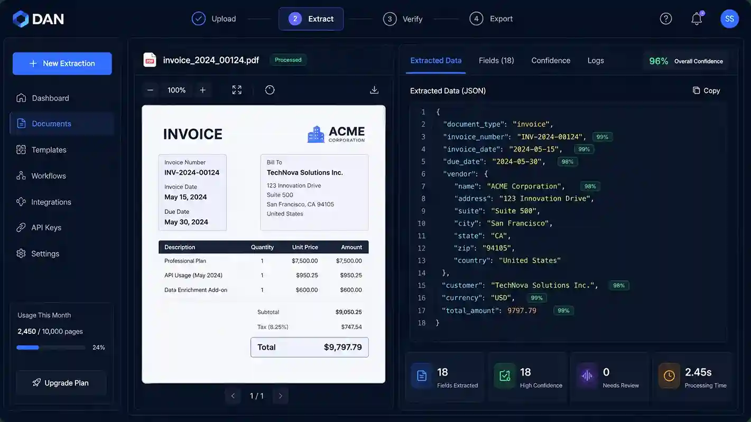Go to next page arrow
The image size is (751, 422).
click(281, 396)
